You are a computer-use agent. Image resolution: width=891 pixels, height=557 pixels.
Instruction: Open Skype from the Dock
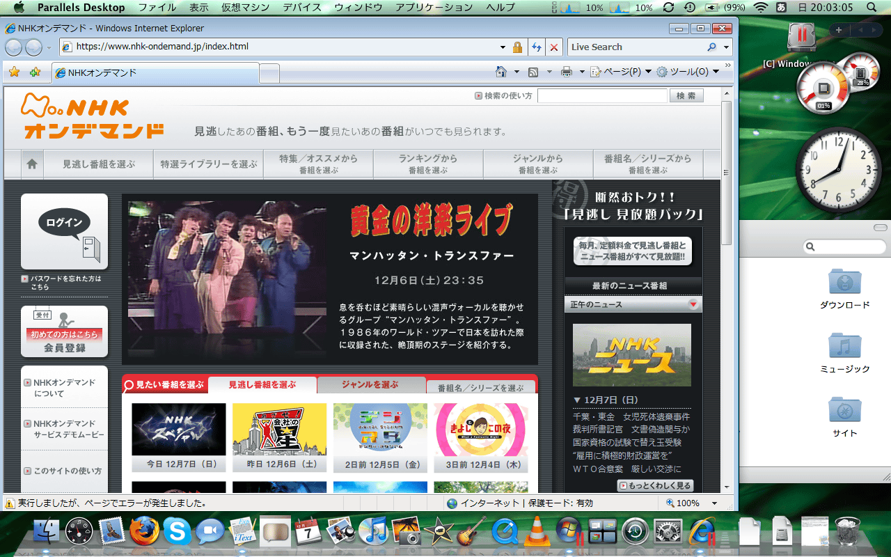(177, 532)
